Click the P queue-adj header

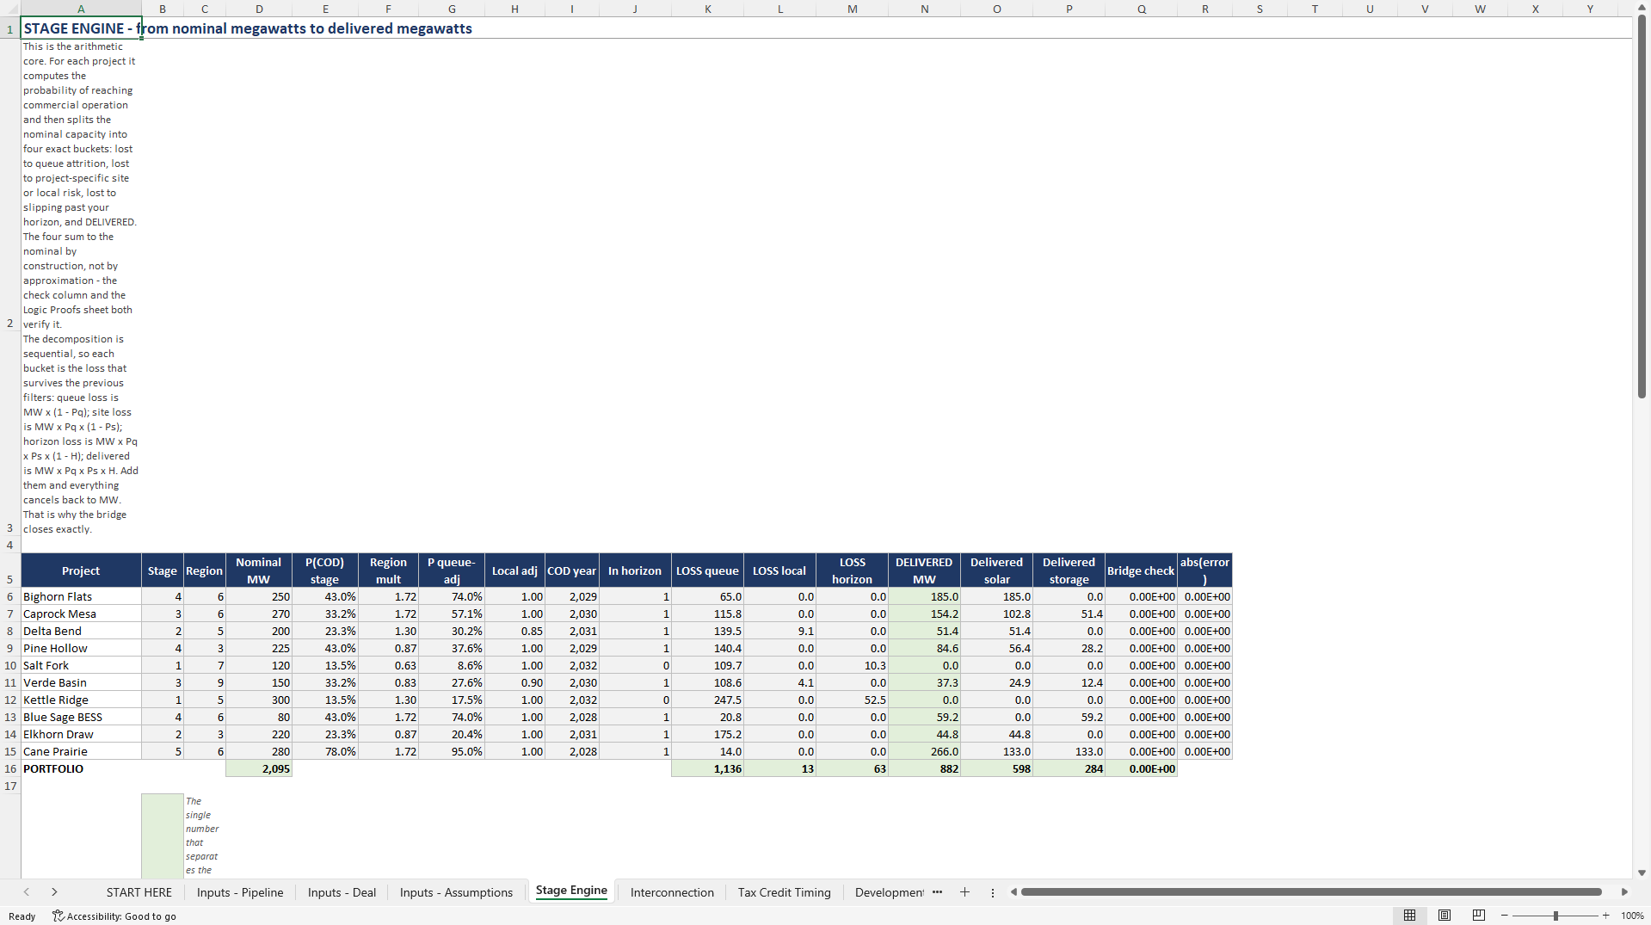(x=452, y=570)
